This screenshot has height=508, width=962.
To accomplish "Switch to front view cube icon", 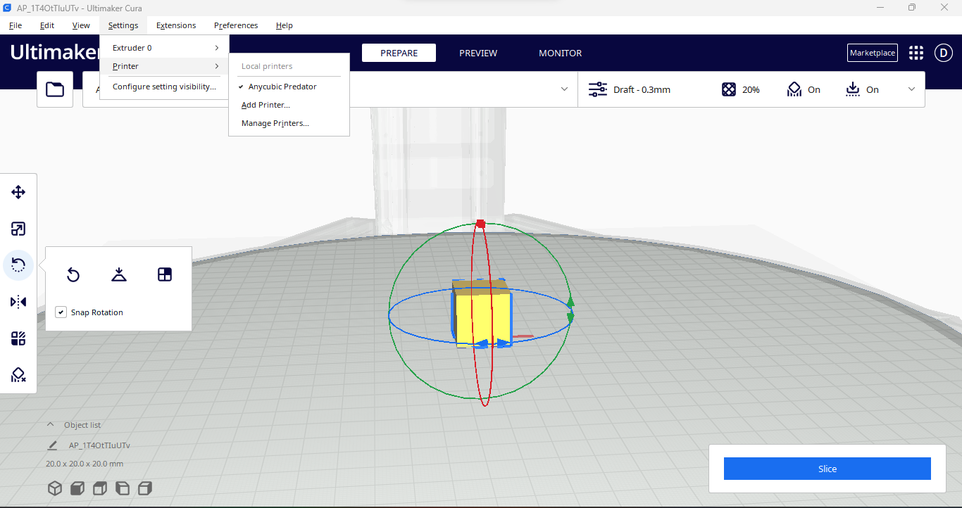I will (77, 488).
